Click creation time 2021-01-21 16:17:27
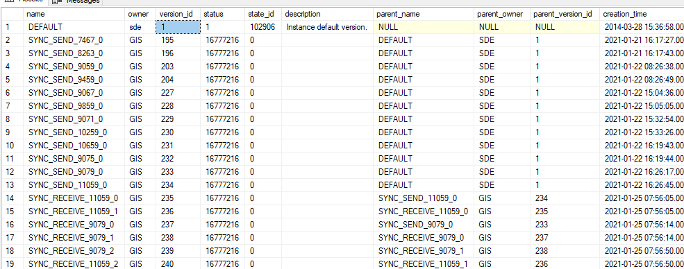Screen dimensions: 684x269 tap(642, 40)
